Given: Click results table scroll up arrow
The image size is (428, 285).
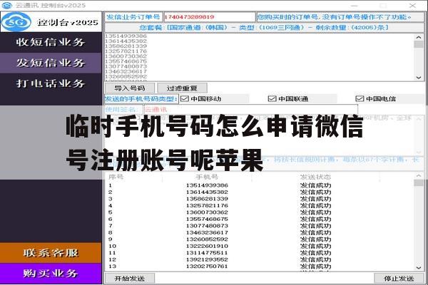Looking at the screenshot, I should (419, 176).
